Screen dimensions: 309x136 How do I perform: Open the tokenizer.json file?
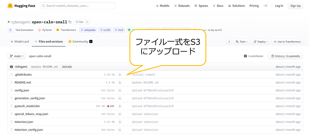[24, 122]
